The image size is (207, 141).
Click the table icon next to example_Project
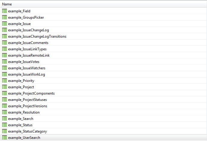tap(4, 87)
